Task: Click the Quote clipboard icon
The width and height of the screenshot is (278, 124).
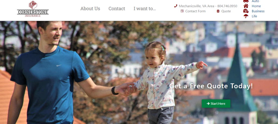Action: pos(218,11)
